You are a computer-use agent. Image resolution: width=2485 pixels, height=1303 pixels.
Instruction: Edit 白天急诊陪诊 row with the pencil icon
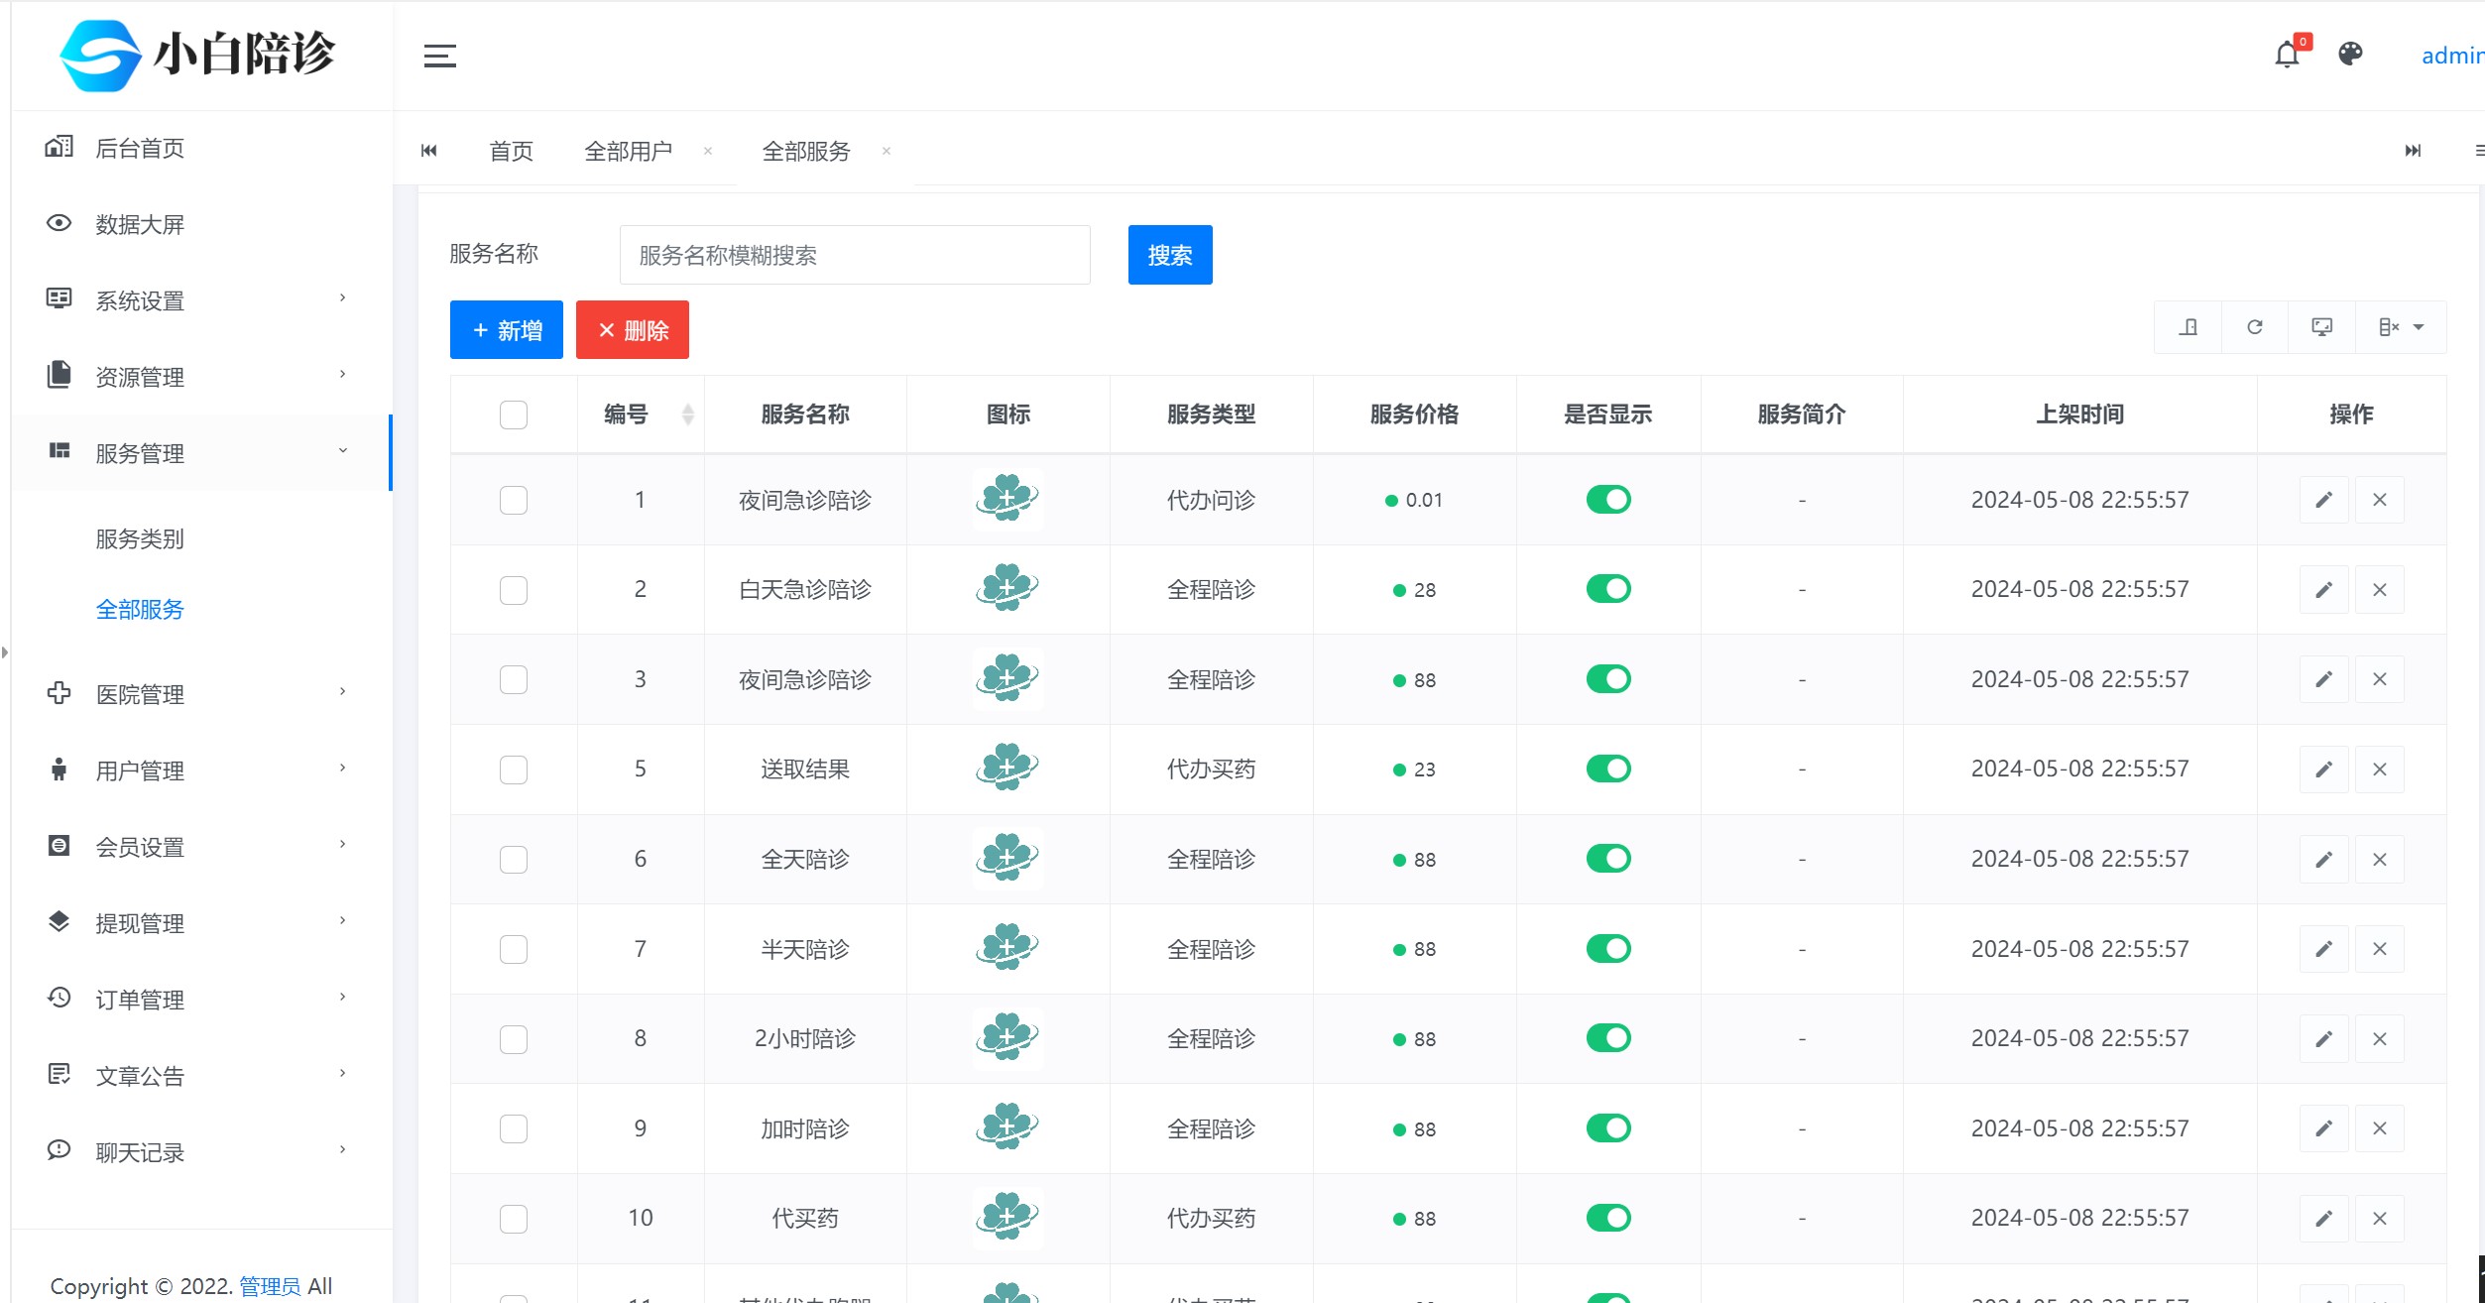(x=2323, y=590)
